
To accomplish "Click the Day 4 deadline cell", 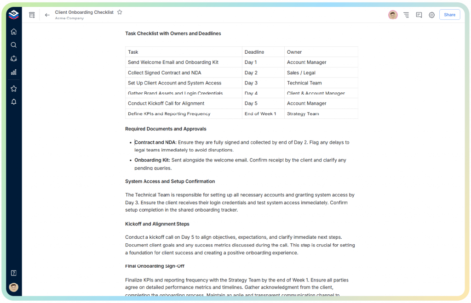I will tap(263, 93).
